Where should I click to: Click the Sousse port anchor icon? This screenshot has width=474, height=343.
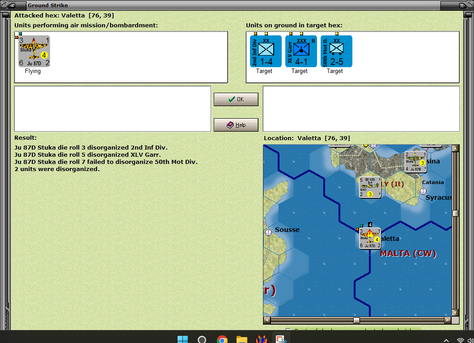point(268,232)
